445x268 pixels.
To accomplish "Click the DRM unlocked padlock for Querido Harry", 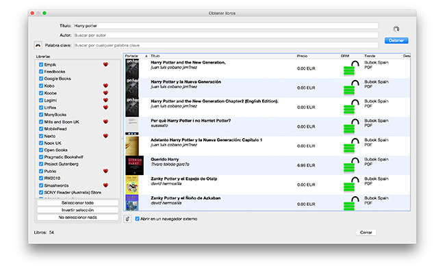I will (x=351, y=165).
